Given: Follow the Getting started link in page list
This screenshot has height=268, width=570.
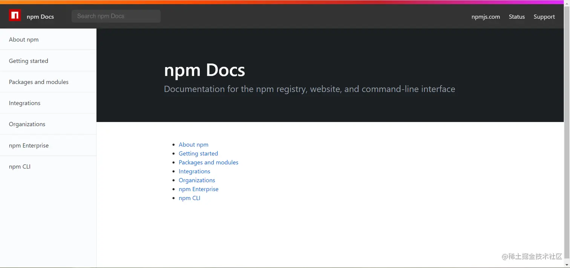Looking at the screenshot, I should coord(198,153).
